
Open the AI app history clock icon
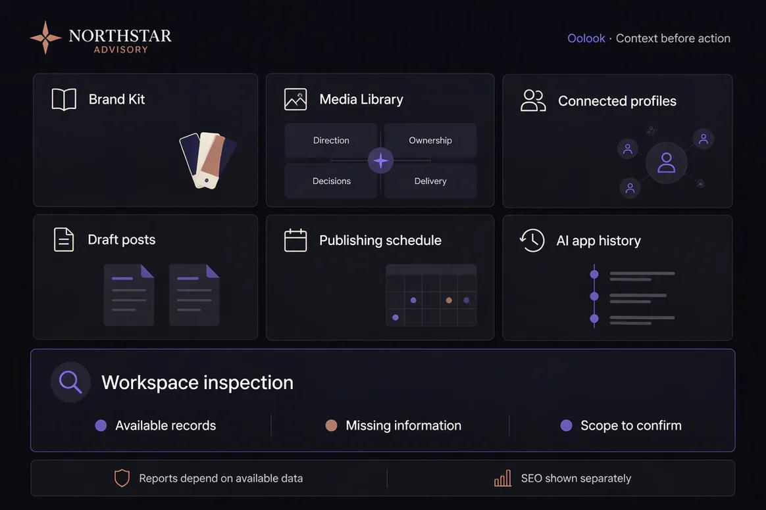(532, 240)
